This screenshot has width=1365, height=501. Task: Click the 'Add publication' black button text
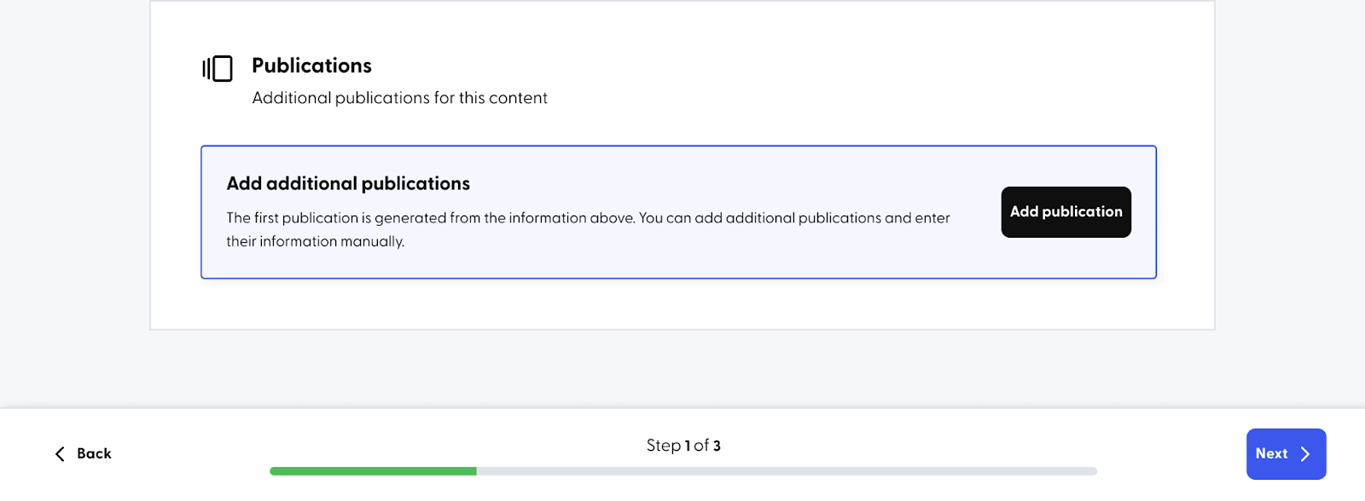tap(1066, 211)
